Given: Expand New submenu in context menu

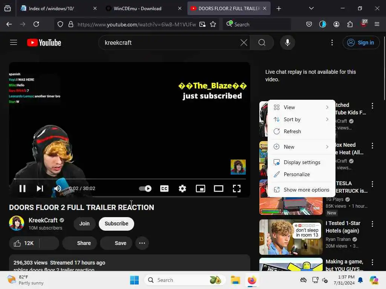Looking at the screenshot, I should click(x=301, y=147).
